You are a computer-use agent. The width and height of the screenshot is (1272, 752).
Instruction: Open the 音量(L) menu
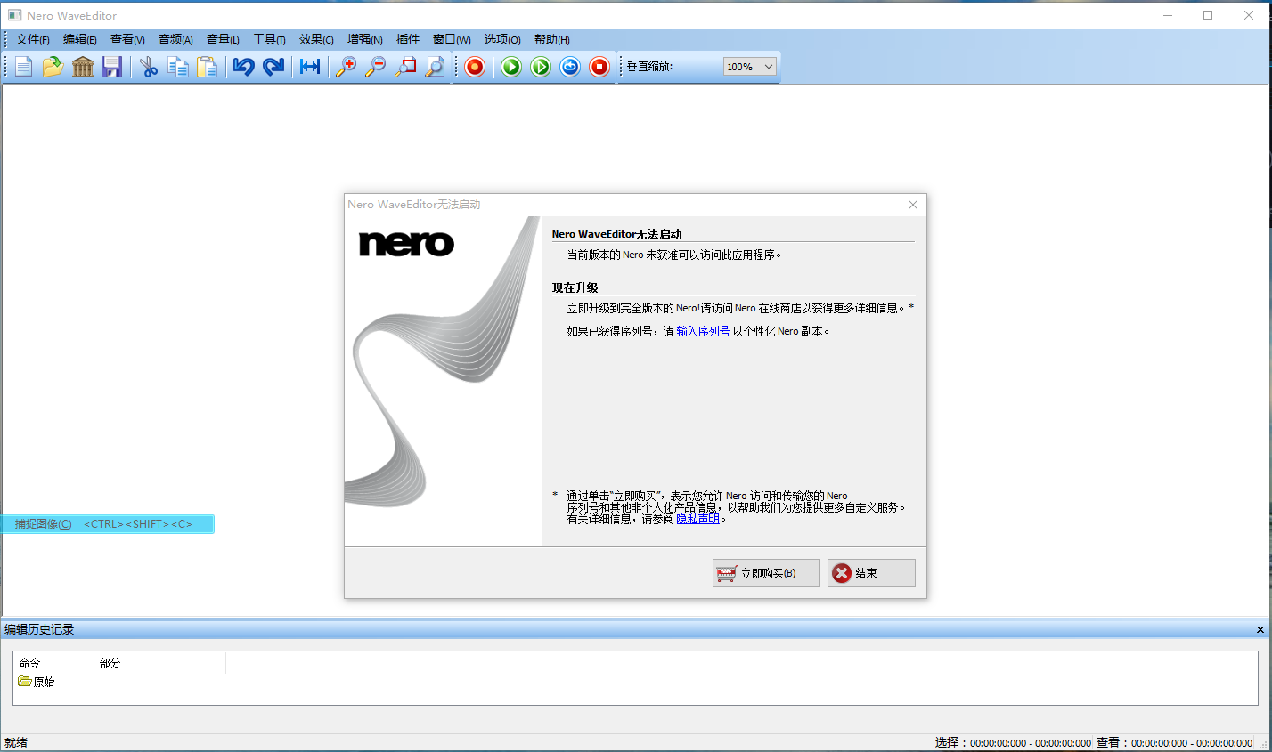(223, 40)
